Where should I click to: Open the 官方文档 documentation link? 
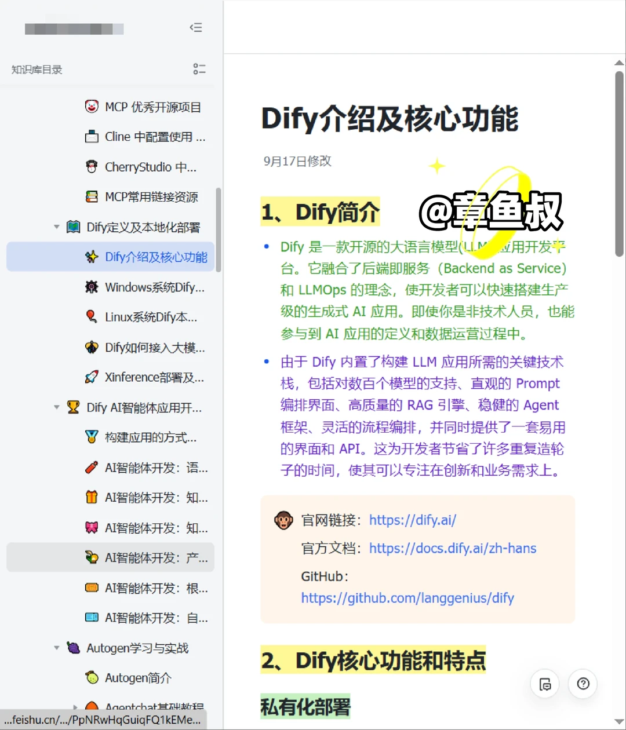[452, 548]
